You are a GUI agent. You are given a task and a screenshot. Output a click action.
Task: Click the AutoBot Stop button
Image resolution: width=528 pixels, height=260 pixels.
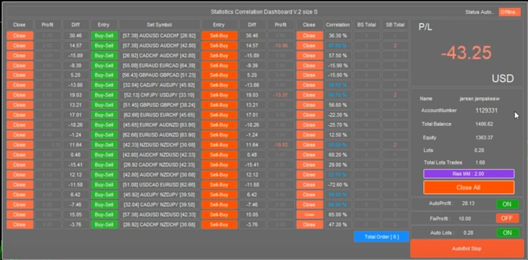[x=467, y=249]
